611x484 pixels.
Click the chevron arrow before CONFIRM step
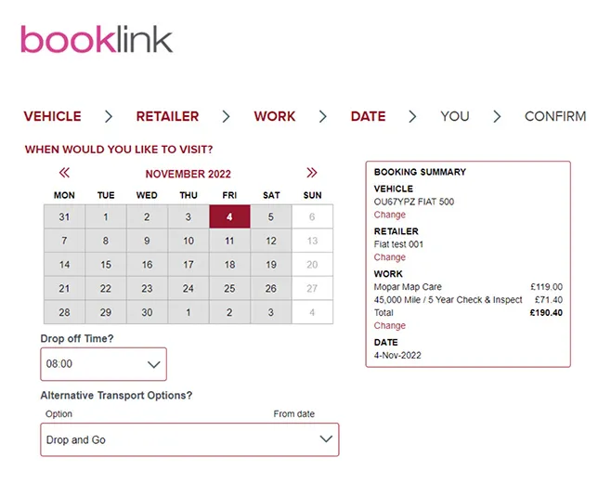pyautogui.click(x=497, y=117)
